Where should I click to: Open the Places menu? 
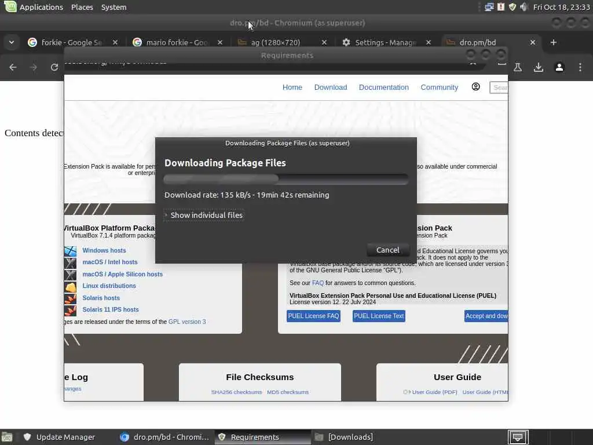tap(82, 7)
